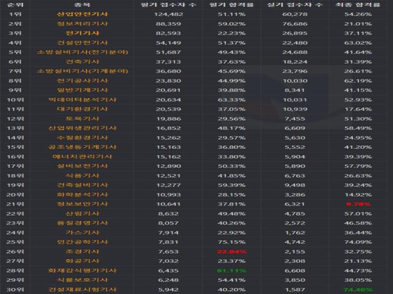Click the 필기 합격률 column header
This screenshot has height=294, width=393.
pyautogui.click(x=232, y=4)
